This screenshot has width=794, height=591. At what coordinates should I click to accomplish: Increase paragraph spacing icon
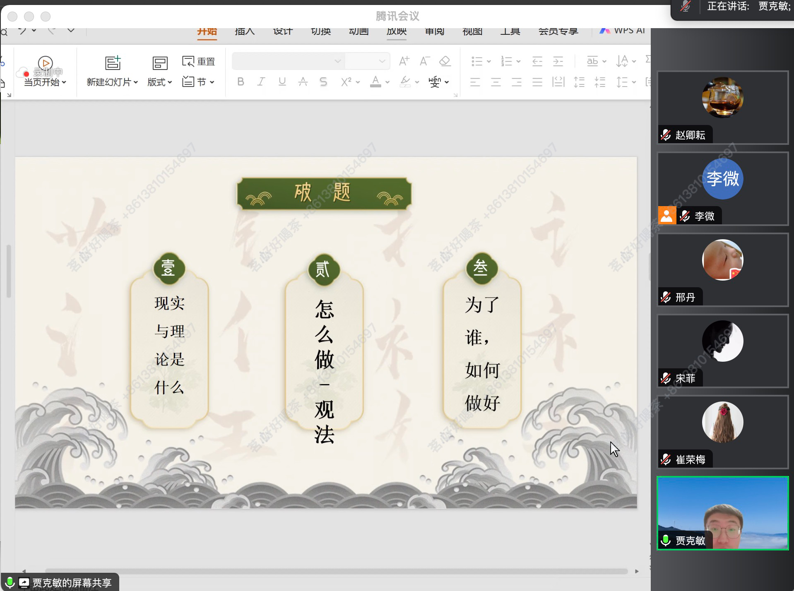point(579,82)
